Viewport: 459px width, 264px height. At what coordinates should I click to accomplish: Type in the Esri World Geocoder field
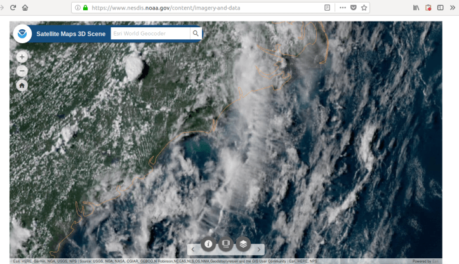(149, 34)
